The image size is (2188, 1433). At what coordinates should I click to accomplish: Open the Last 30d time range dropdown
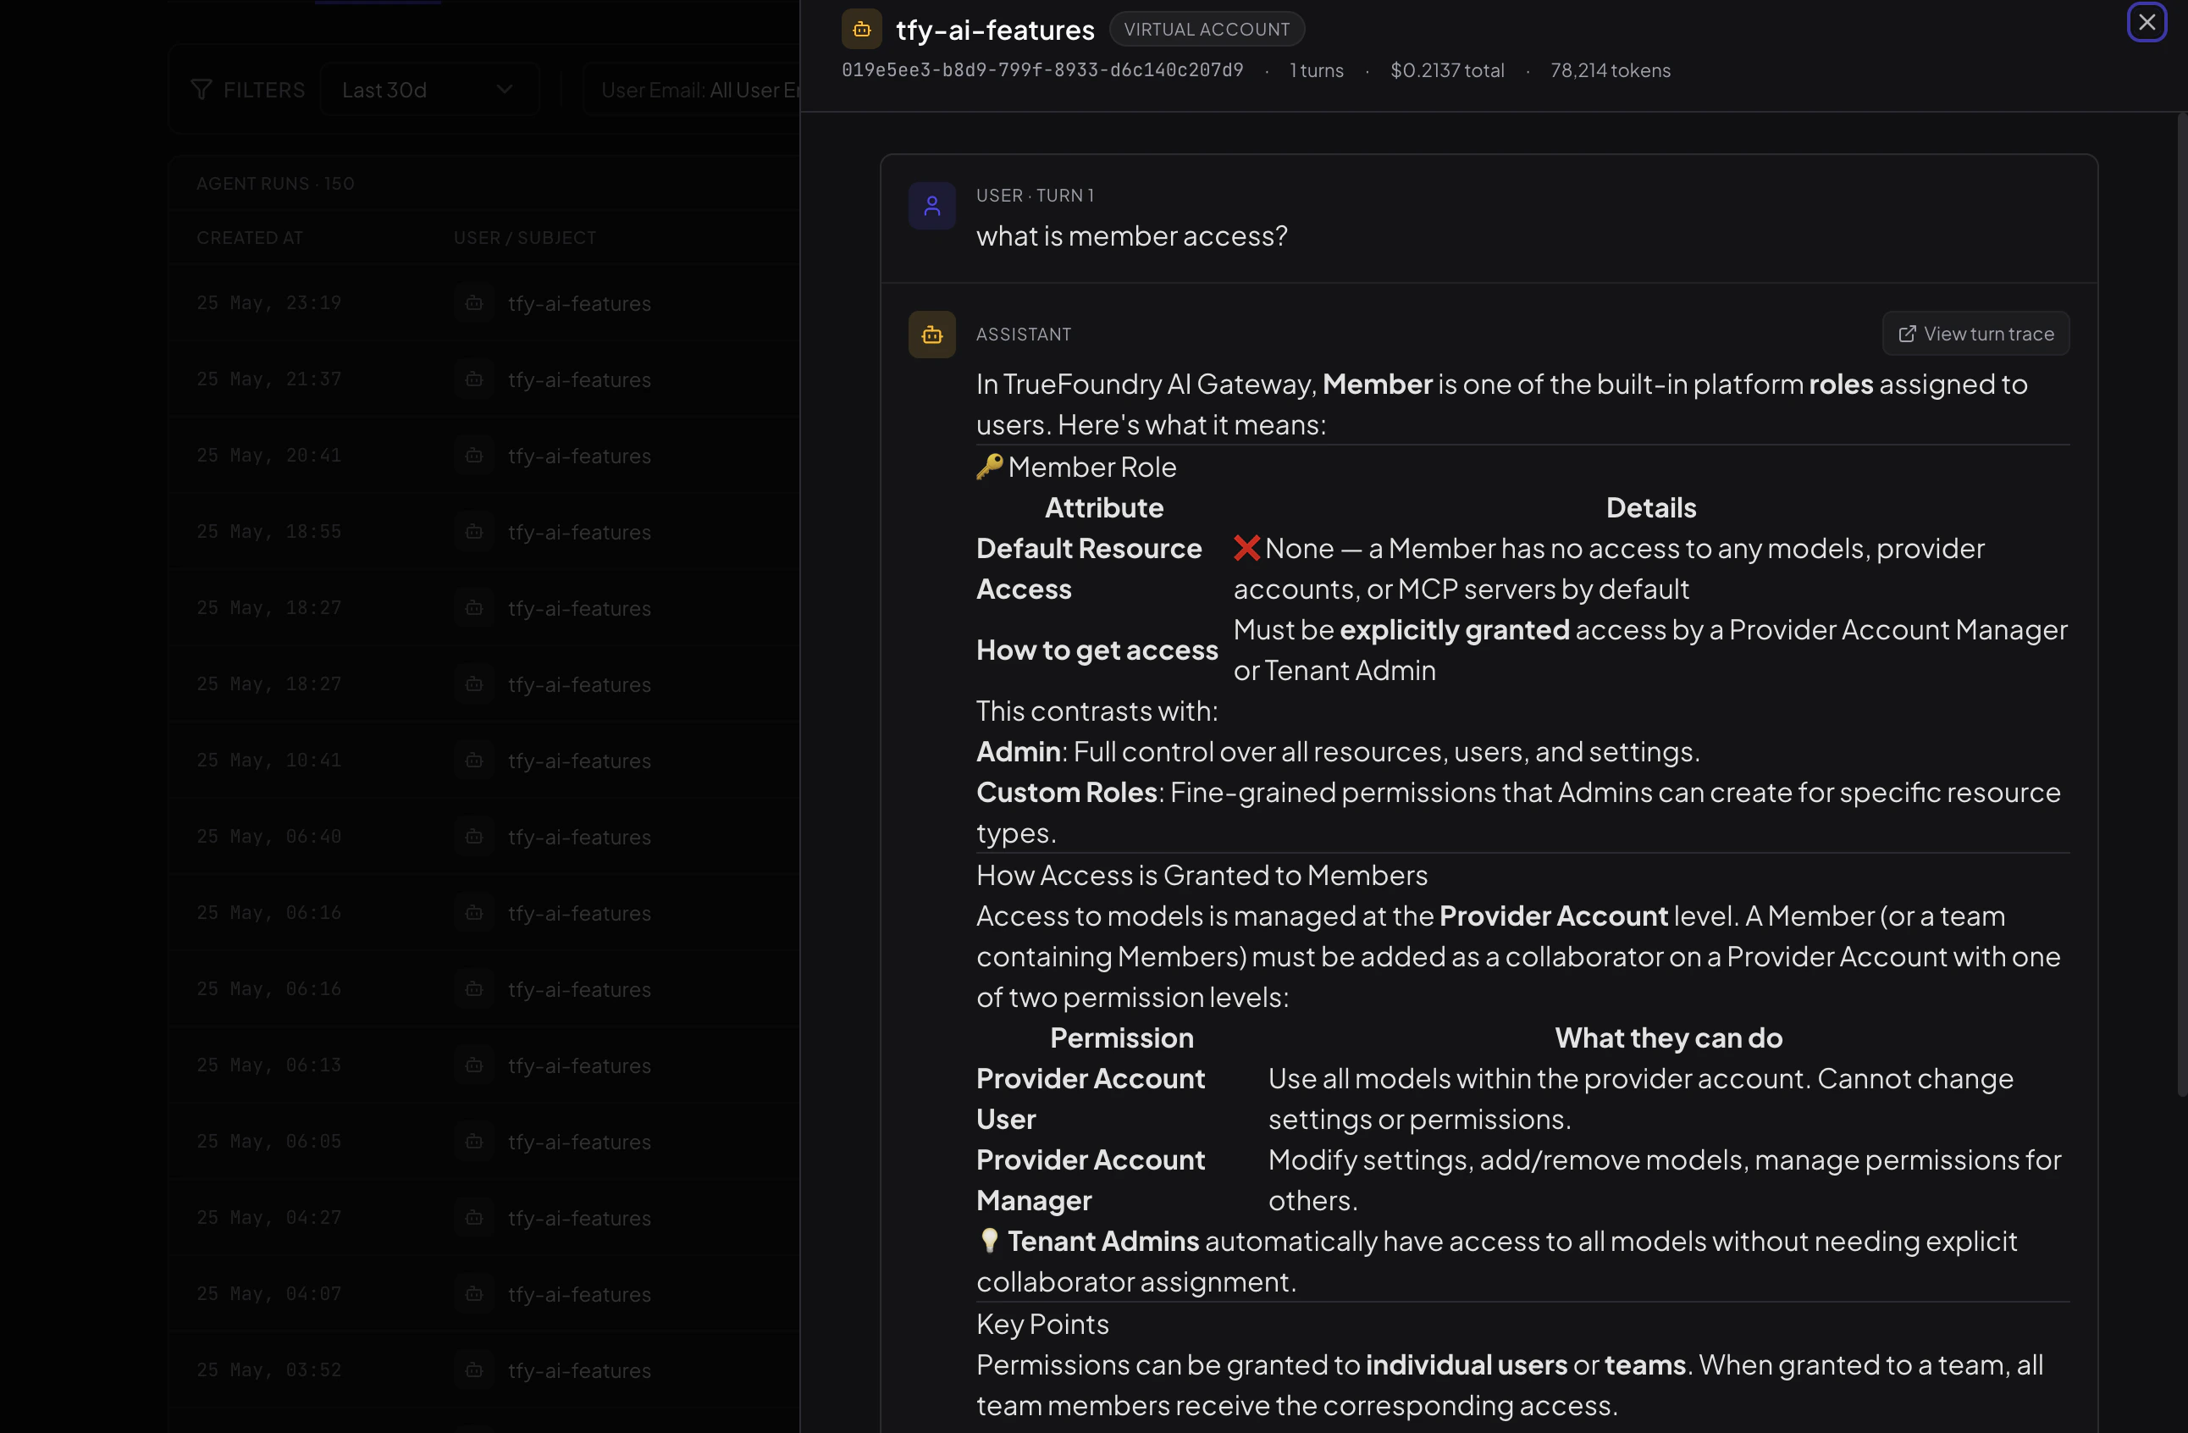428,89
